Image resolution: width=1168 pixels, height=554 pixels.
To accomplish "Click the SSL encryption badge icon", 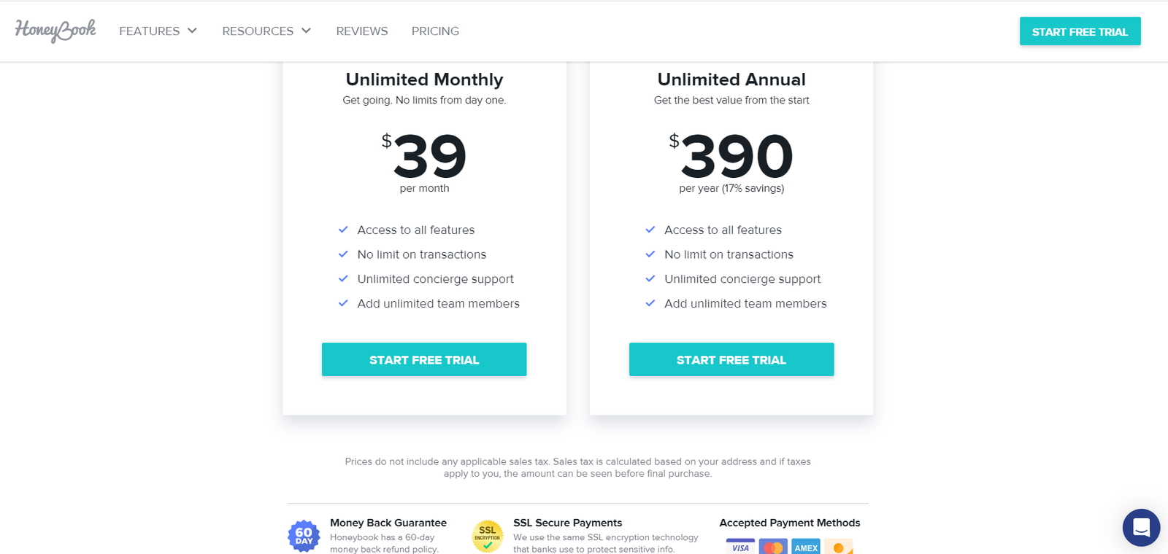I will [488, 536].
